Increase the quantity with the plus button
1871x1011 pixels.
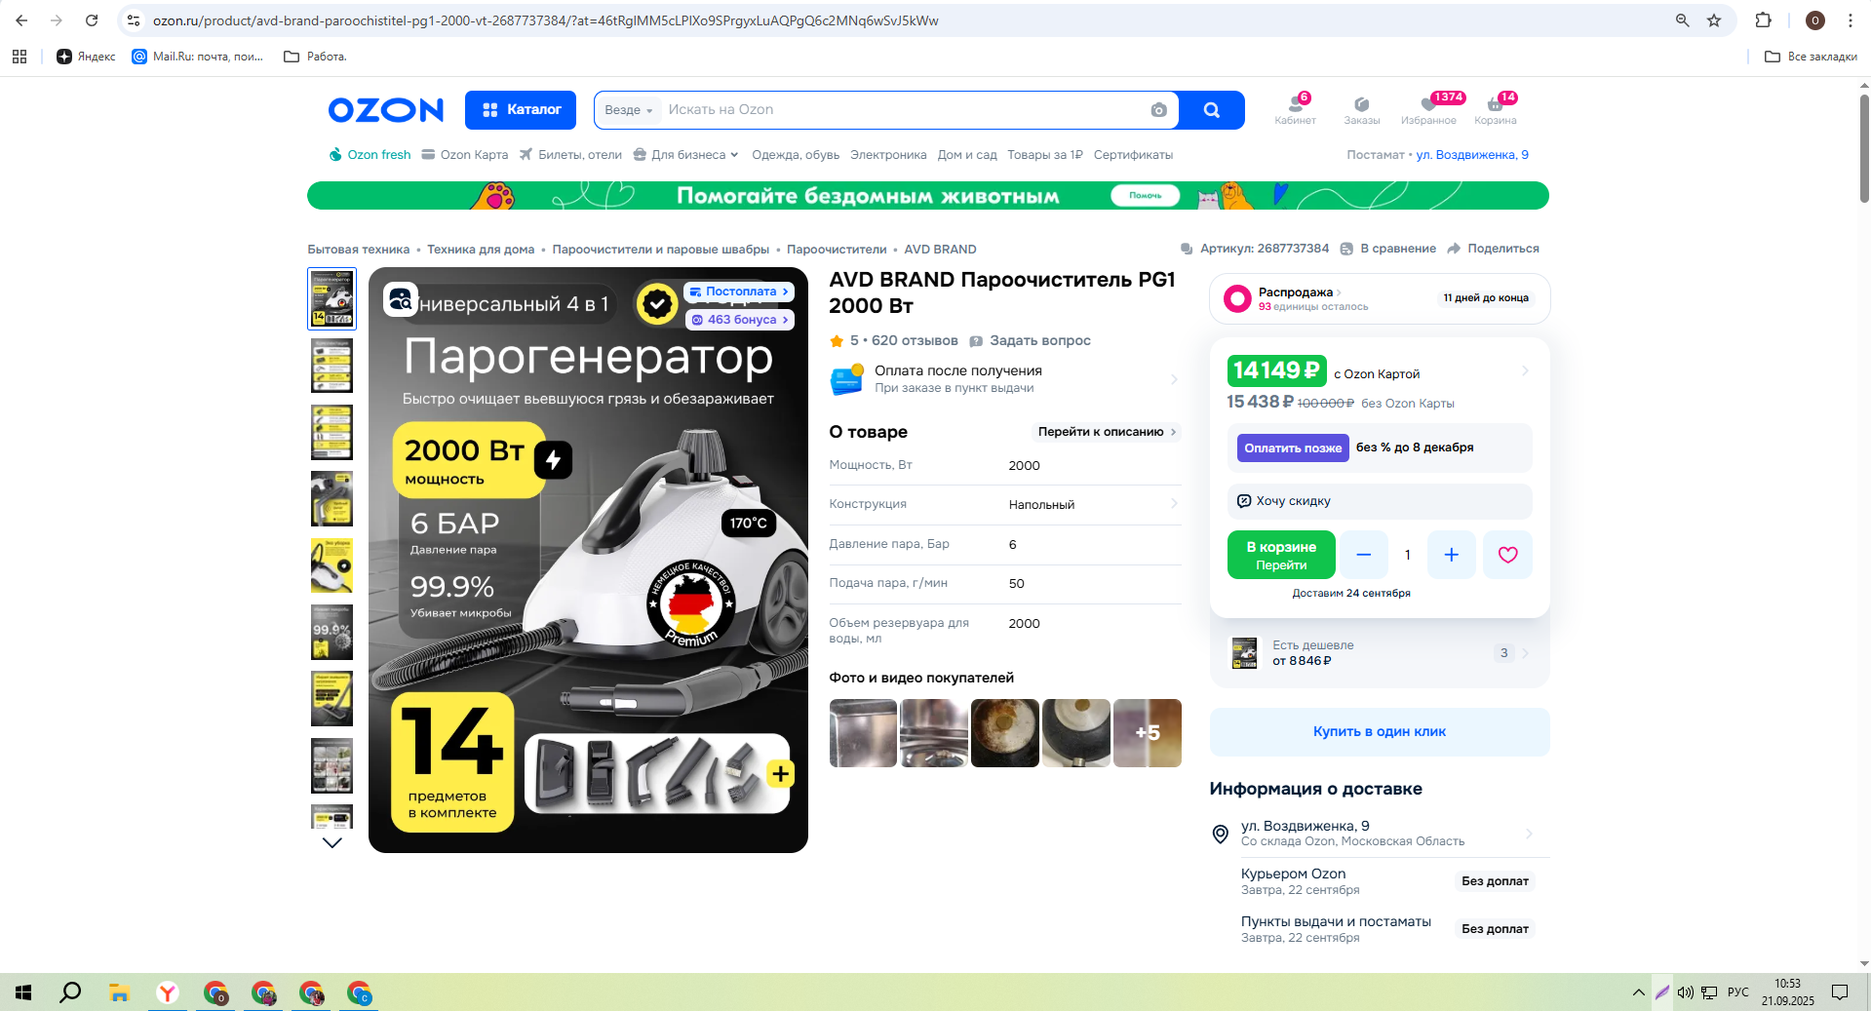point(1452,555)
